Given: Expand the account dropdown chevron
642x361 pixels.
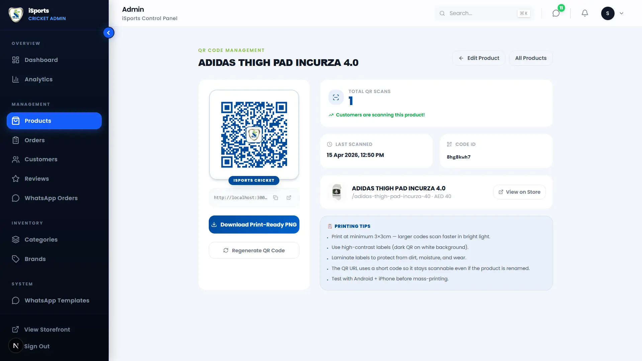Looking at the screenshot, I should 622,13.
